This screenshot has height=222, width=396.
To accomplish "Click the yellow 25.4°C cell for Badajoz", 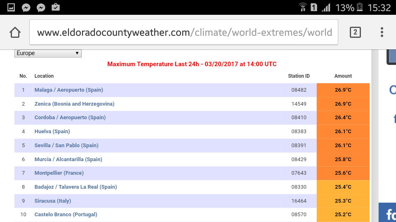I will (343, 187).
